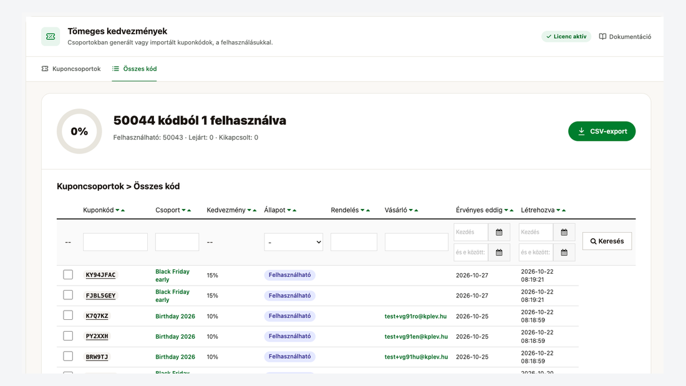Click the Keresés search button

click(x=607, y=241)
